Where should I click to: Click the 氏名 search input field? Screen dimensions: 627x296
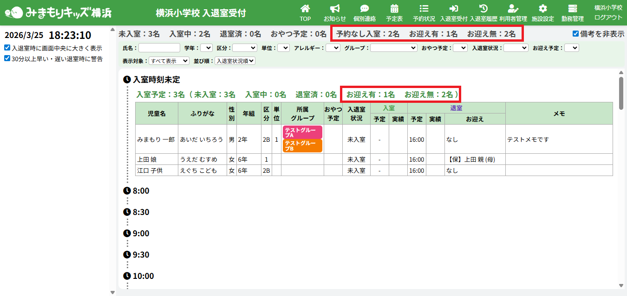159,48
